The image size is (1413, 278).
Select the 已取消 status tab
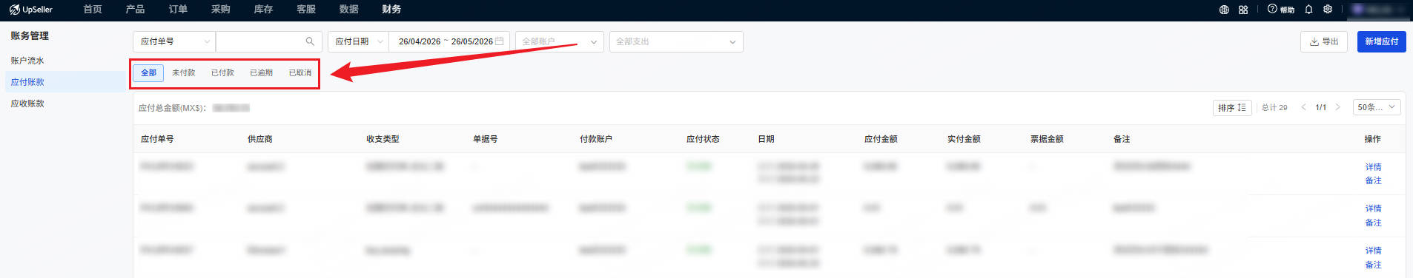tap(300, 72)
